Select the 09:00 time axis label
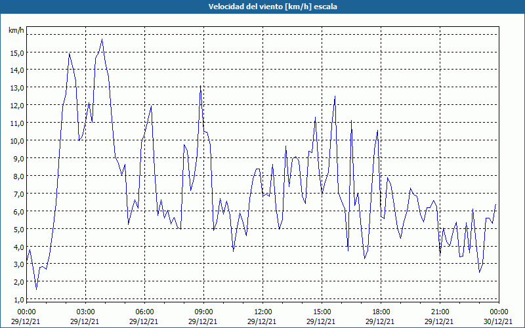 [203, 312]
